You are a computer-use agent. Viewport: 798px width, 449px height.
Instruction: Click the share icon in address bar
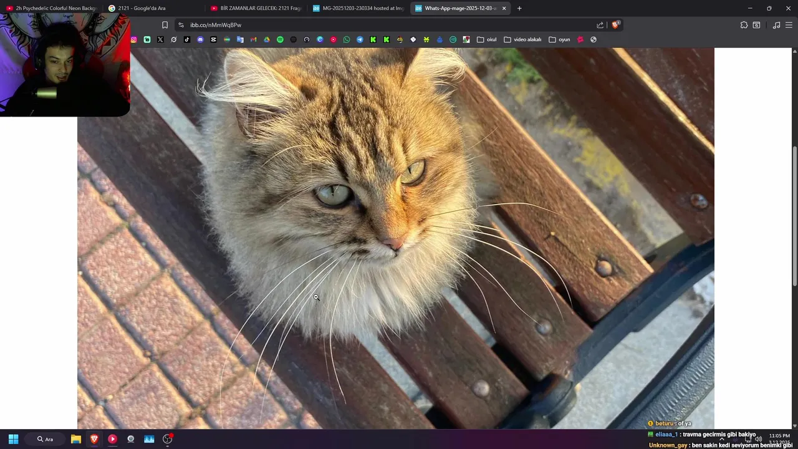pos(600,25)
